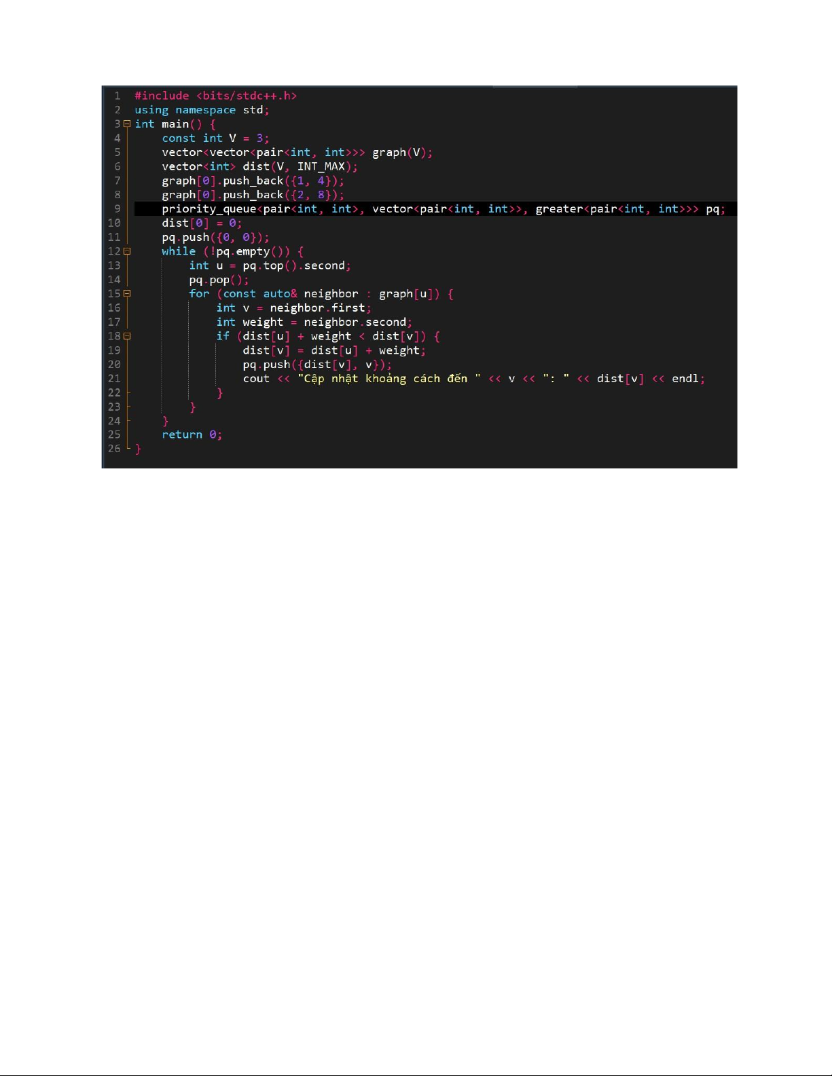832x1076 pixels.
Task: Collapse the while loop fold marker at line 12
Action: coord(127,251)
